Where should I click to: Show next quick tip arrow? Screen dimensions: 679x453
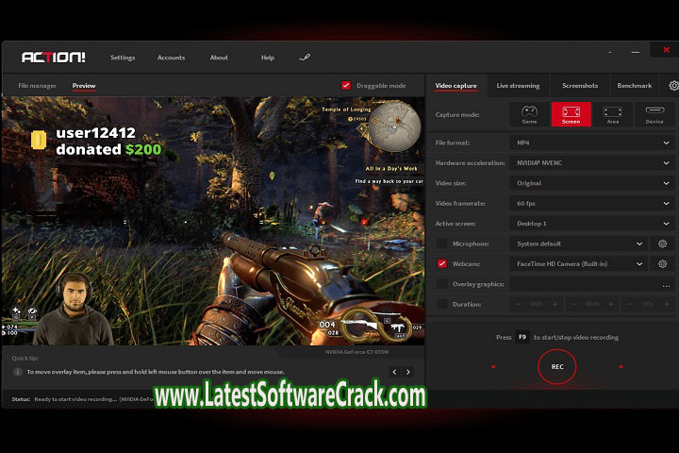point(408,372)
